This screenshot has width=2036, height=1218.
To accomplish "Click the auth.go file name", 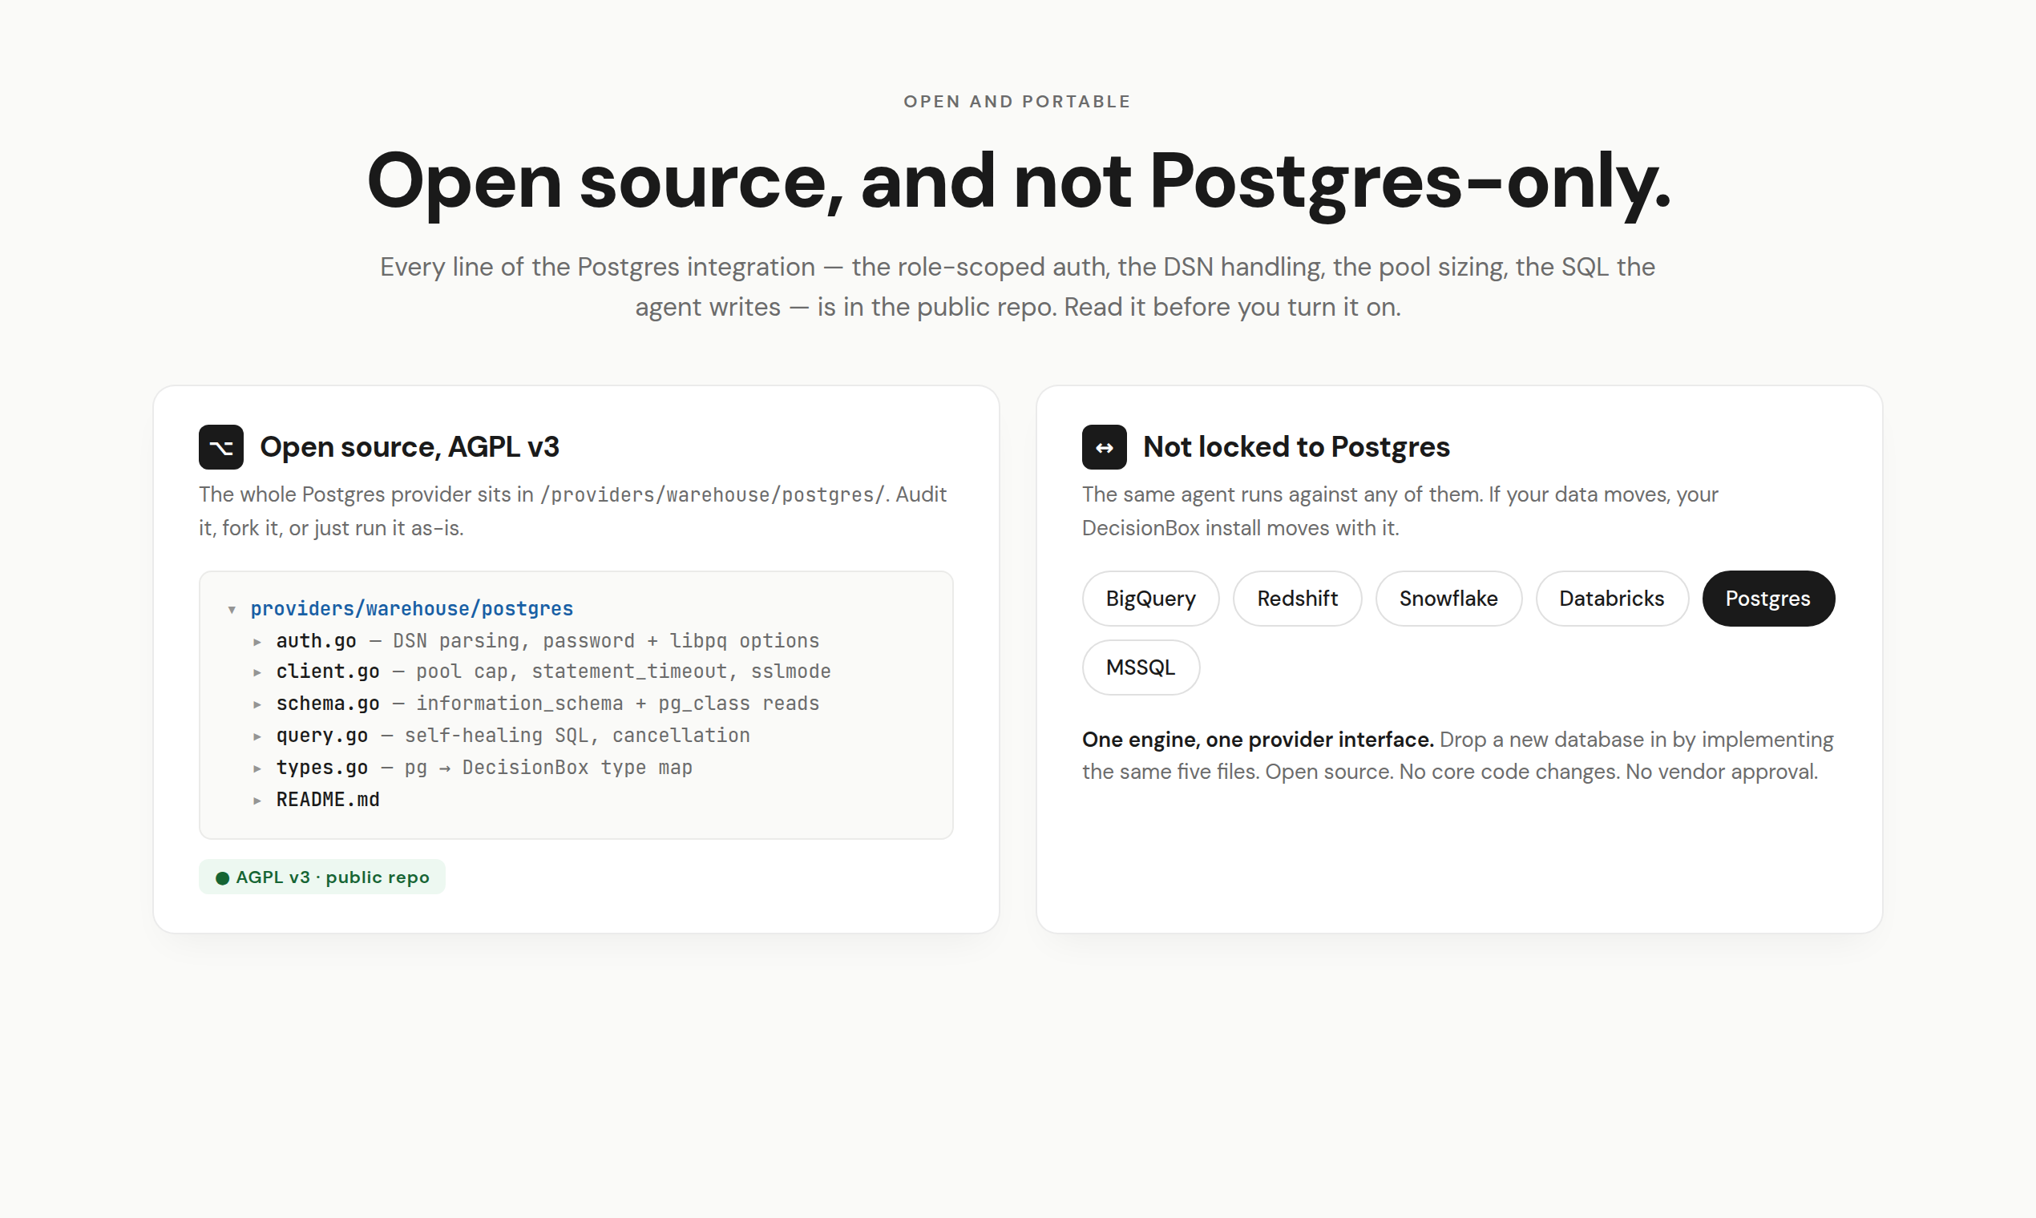I will (316, 640).
